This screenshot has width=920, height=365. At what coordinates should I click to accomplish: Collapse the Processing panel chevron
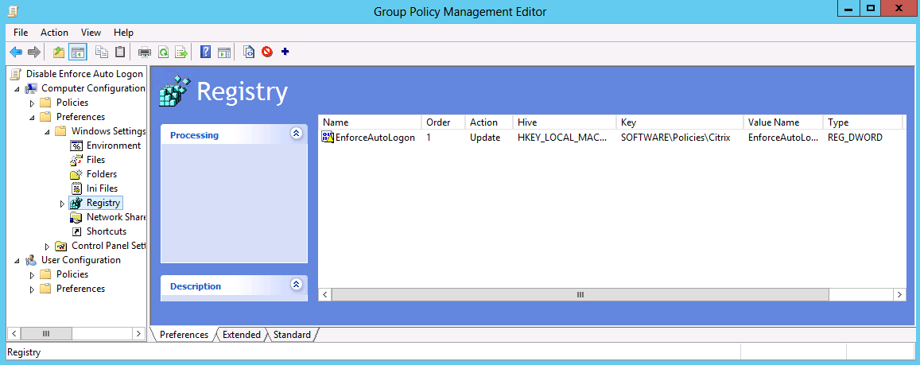[x=297, y=134]
